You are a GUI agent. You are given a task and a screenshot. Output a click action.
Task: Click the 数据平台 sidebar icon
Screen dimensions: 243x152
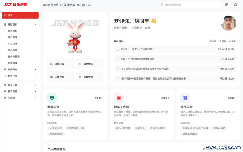(5, 69)
